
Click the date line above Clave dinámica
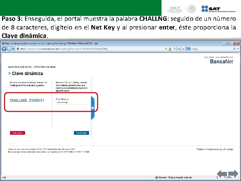(32, 67)
